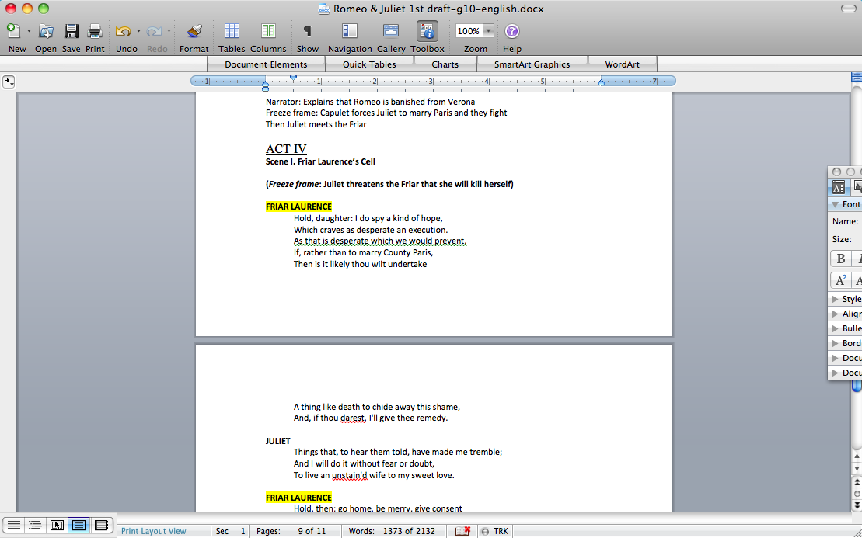
Task: Click the Open file icon
Action: point(46,31)
